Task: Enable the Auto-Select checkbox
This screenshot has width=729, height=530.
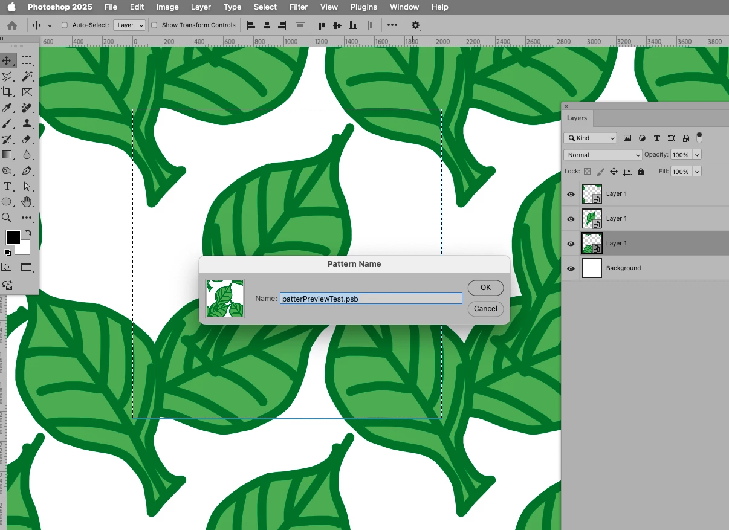Action: click(x=65, y=25)
